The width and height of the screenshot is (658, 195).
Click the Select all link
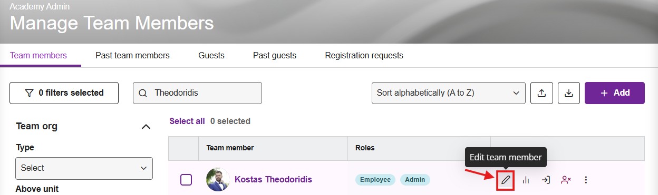coord(187,121)
